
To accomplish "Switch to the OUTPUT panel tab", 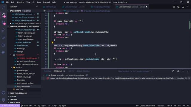I will 71,71.
